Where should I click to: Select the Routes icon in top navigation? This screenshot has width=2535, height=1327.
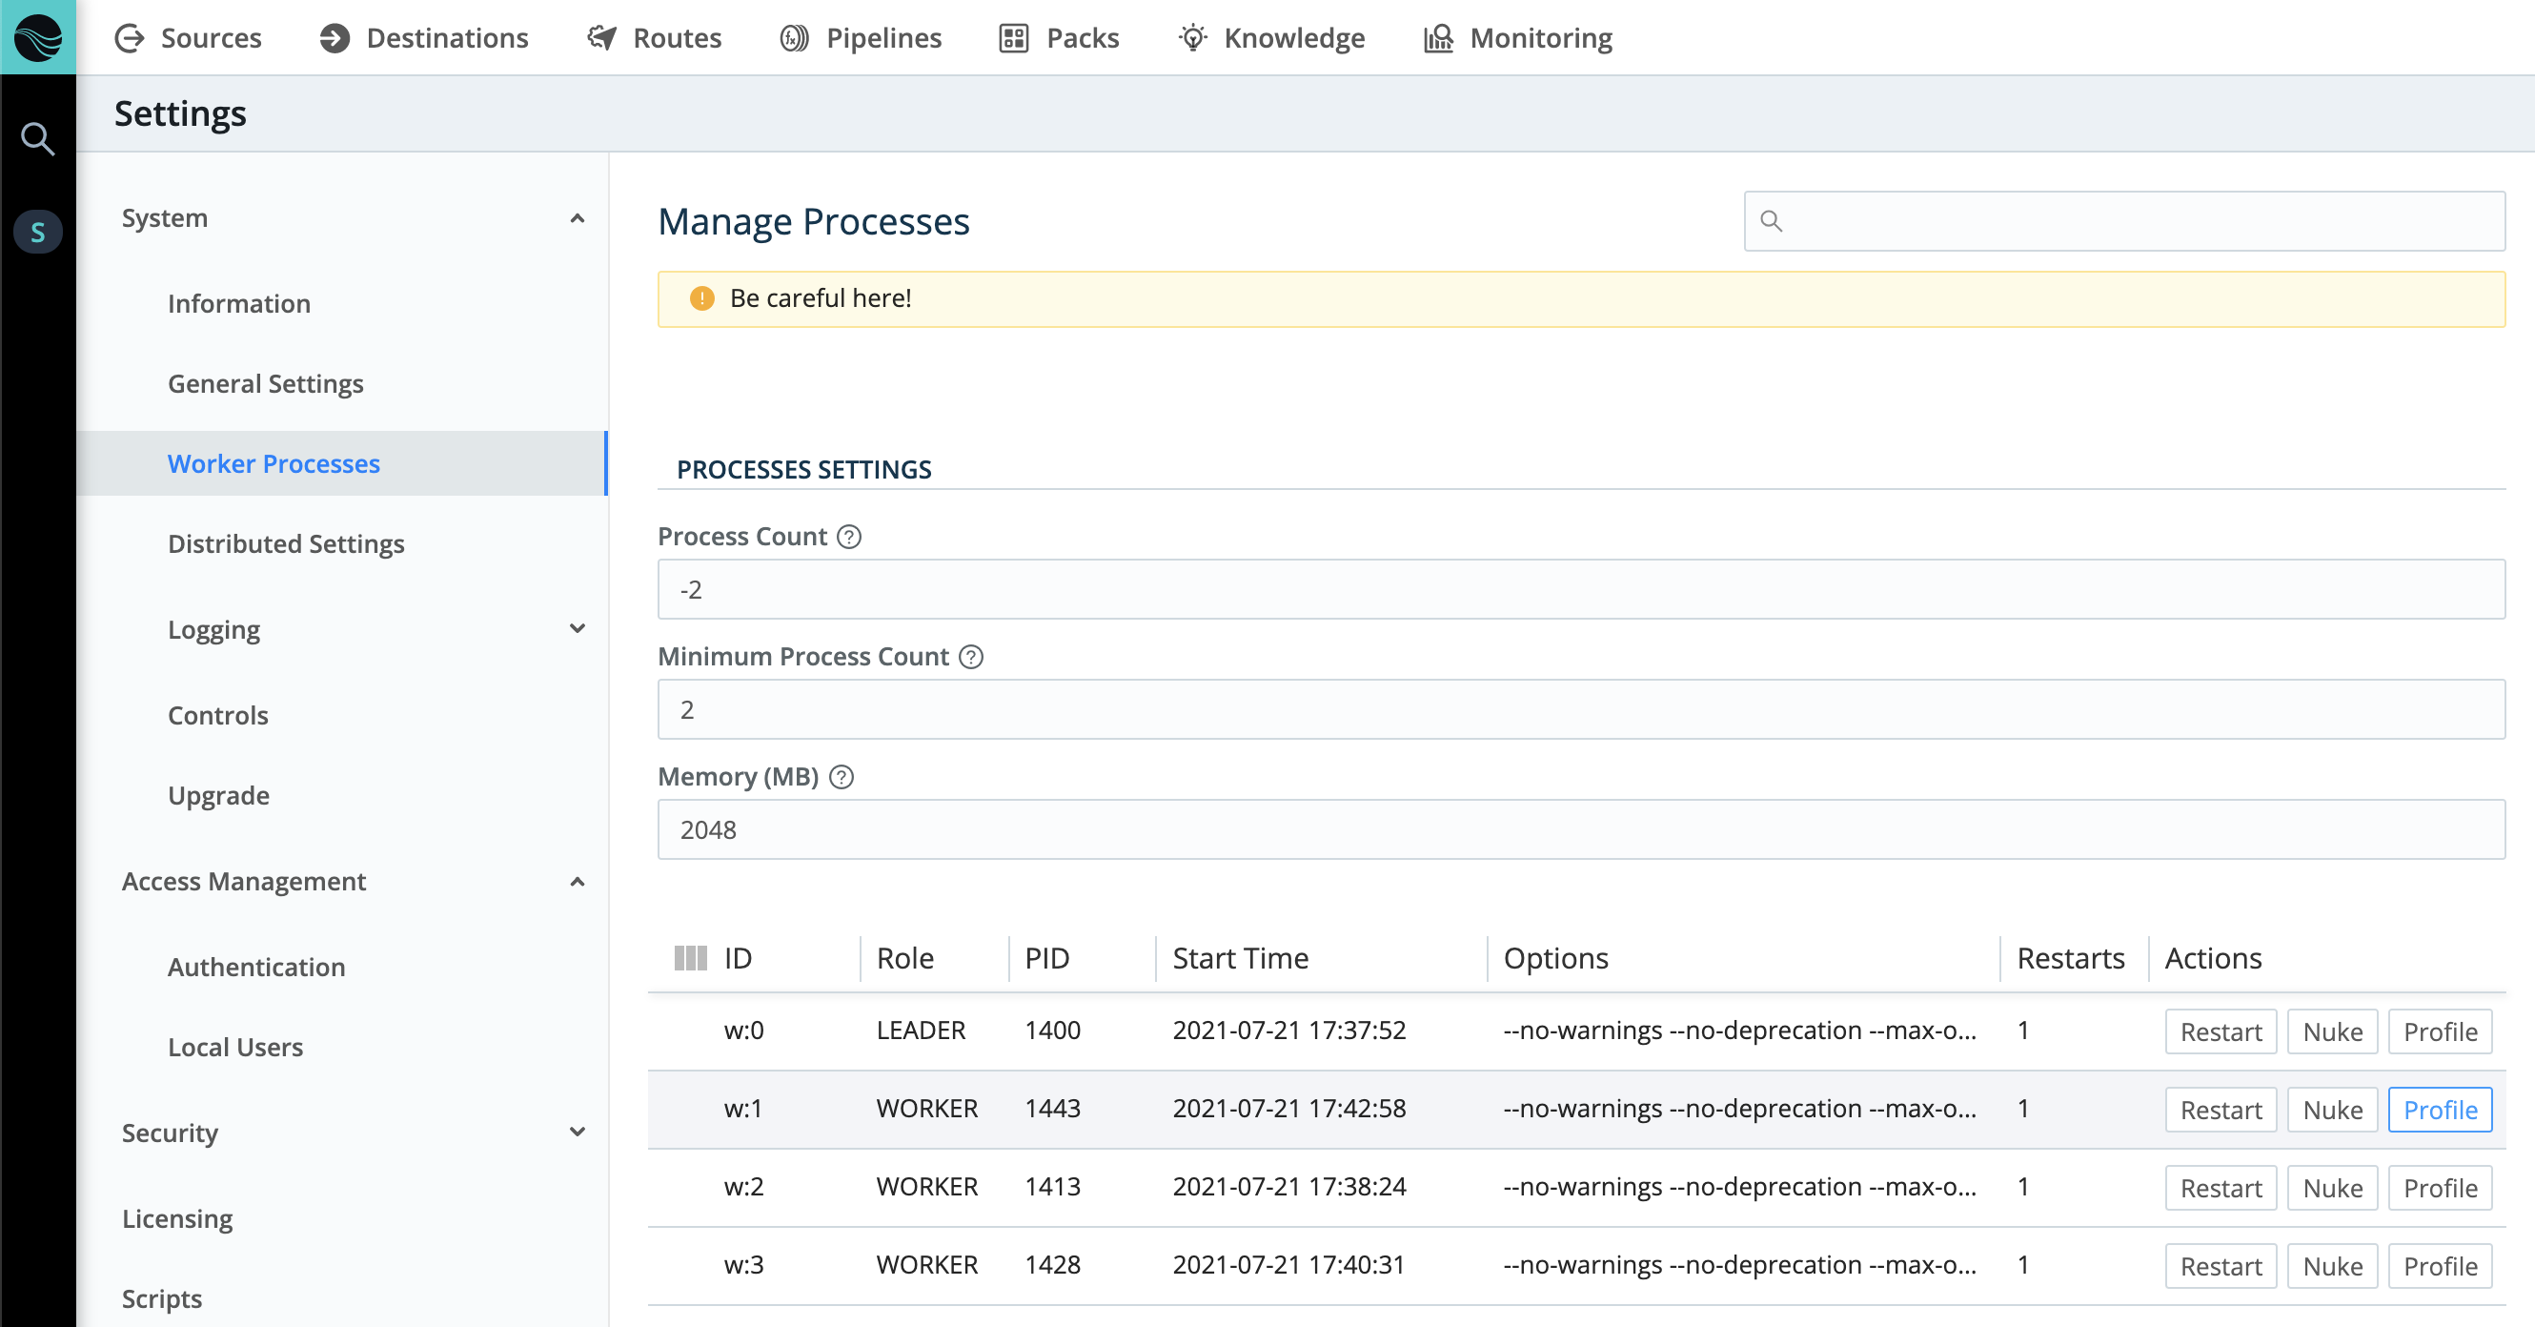[x=601, y=37]
